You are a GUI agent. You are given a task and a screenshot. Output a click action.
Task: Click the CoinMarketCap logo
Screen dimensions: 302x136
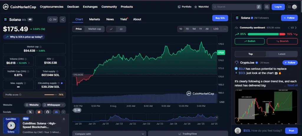point(19,7)
